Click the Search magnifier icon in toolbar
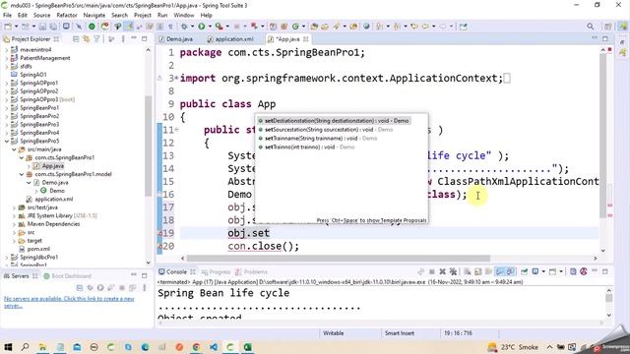Viewport: 630px width, 354px height. pyautogui.click(x=590, y=27)
